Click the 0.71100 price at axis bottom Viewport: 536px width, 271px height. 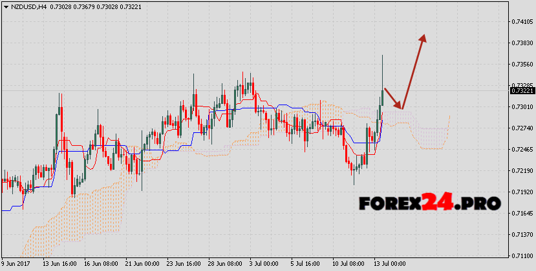521,256
